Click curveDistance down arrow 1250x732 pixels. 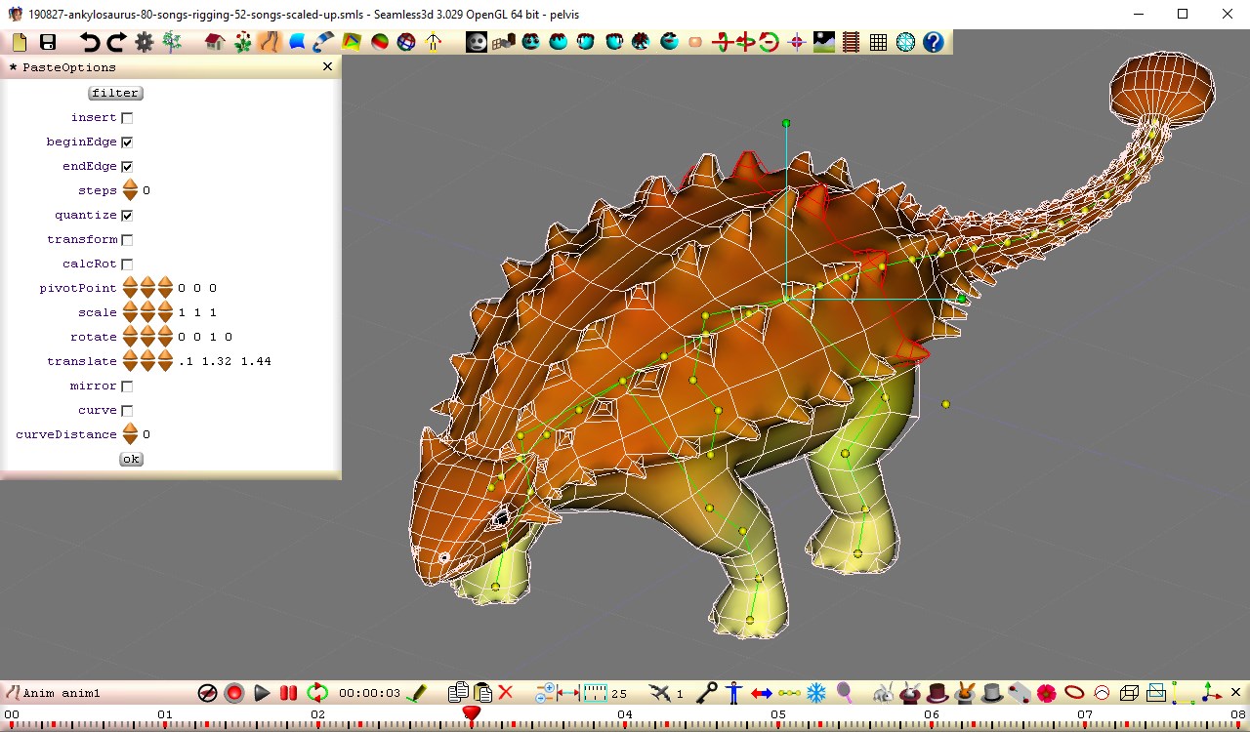tap(131, 439)
